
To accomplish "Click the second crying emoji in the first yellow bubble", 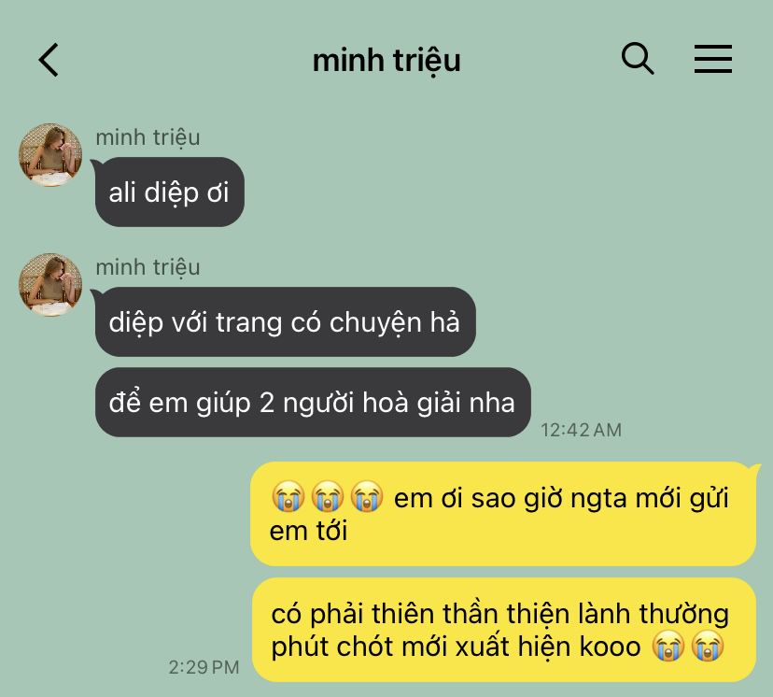I will [328, 497].
